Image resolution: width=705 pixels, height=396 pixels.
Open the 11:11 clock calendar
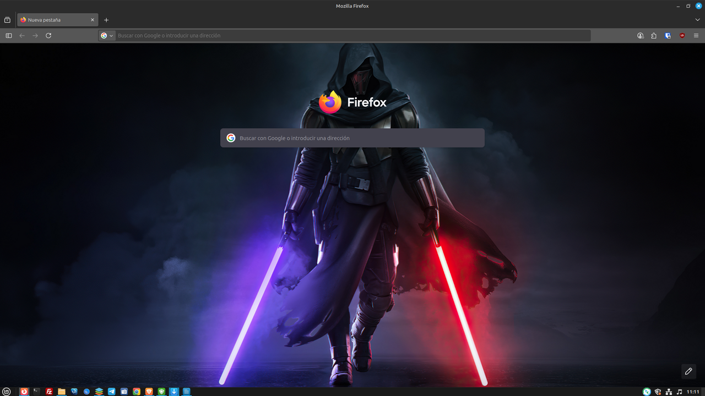[693, 392]
